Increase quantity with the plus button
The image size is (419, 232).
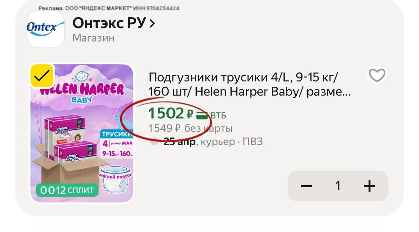pos(369,186)
